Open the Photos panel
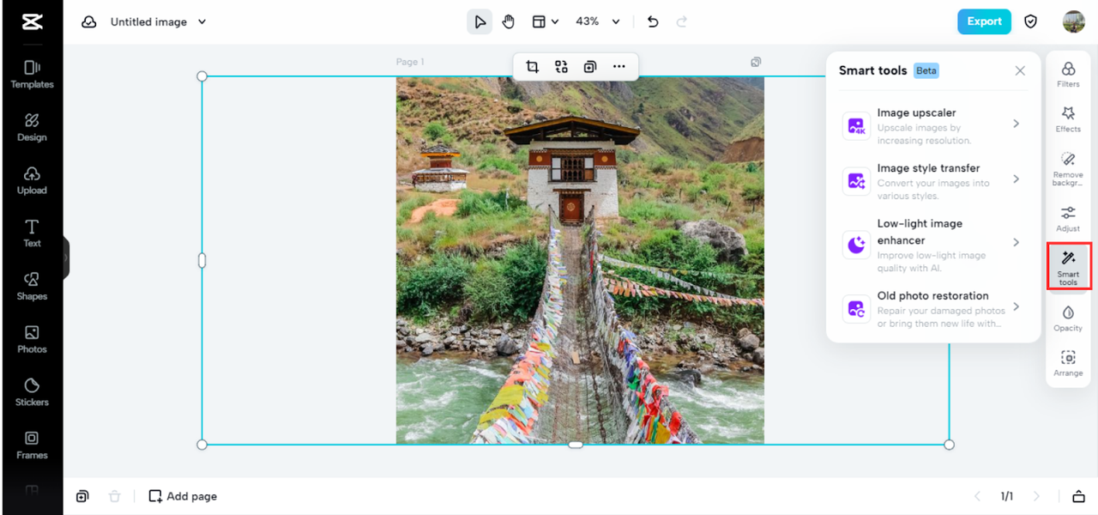Image resolution: width=1098 pixels, height=515 pixels. coord(32,339)
